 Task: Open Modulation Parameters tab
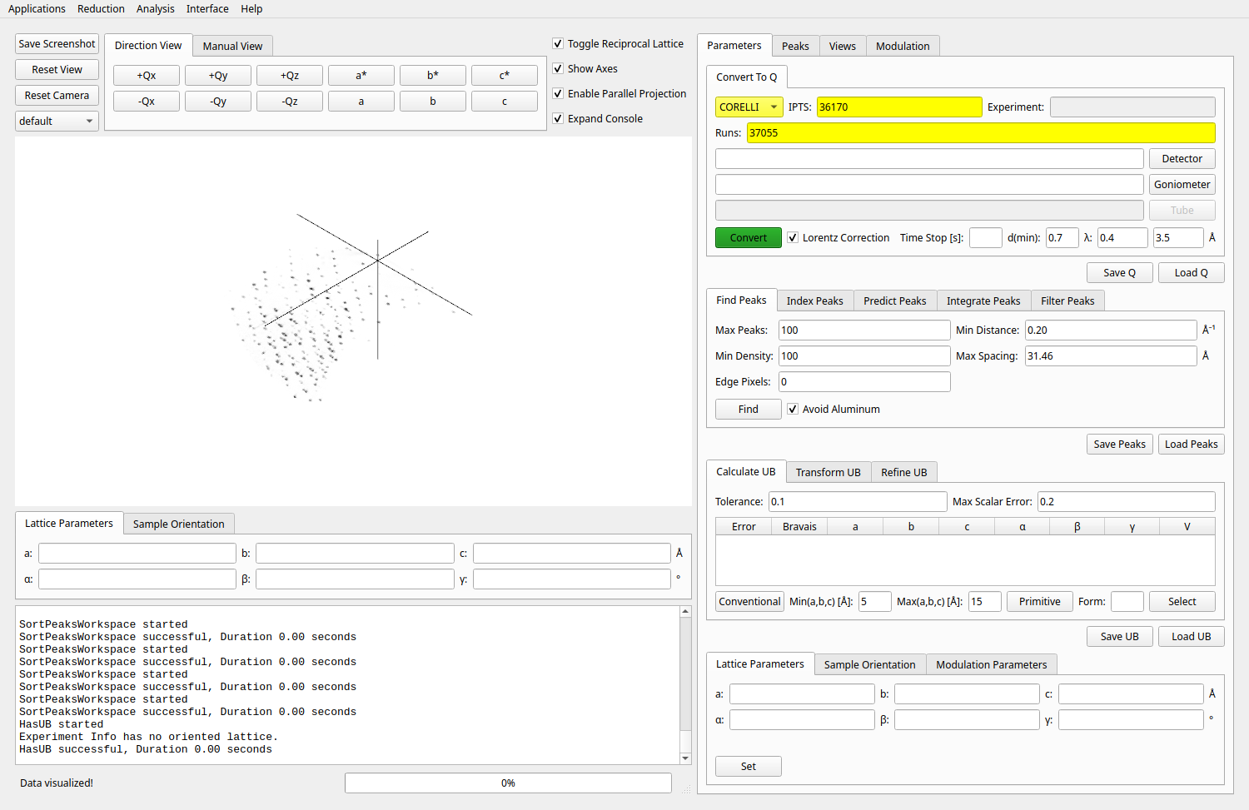[x=991, y=664]
